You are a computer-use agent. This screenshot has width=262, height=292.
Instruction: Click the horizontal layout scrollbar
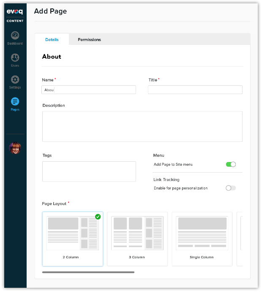[x=88, y=272]
